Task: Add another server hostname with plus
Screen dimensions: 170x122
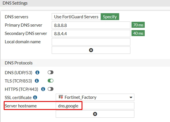Action: (95, 114)
